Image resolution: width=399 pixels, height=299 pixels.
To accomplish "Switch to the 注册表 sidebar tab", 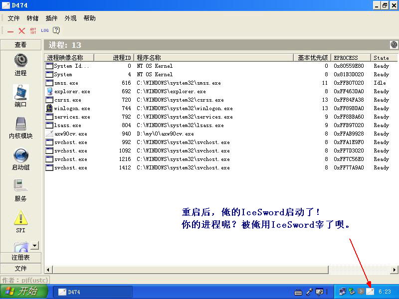I will click(x=20, y=258).
